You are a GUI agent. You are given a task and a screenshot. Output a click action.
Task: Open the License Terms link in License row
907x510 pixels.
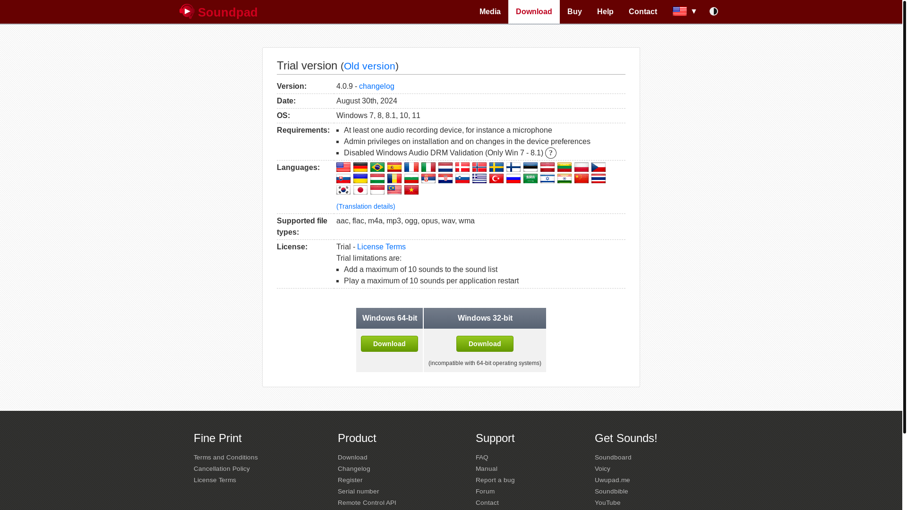pos(381,247)
